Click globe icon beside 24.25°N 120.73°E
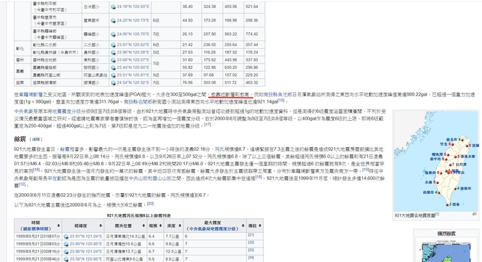Screen dimensions: 482x262 click(x=113, y=20)
